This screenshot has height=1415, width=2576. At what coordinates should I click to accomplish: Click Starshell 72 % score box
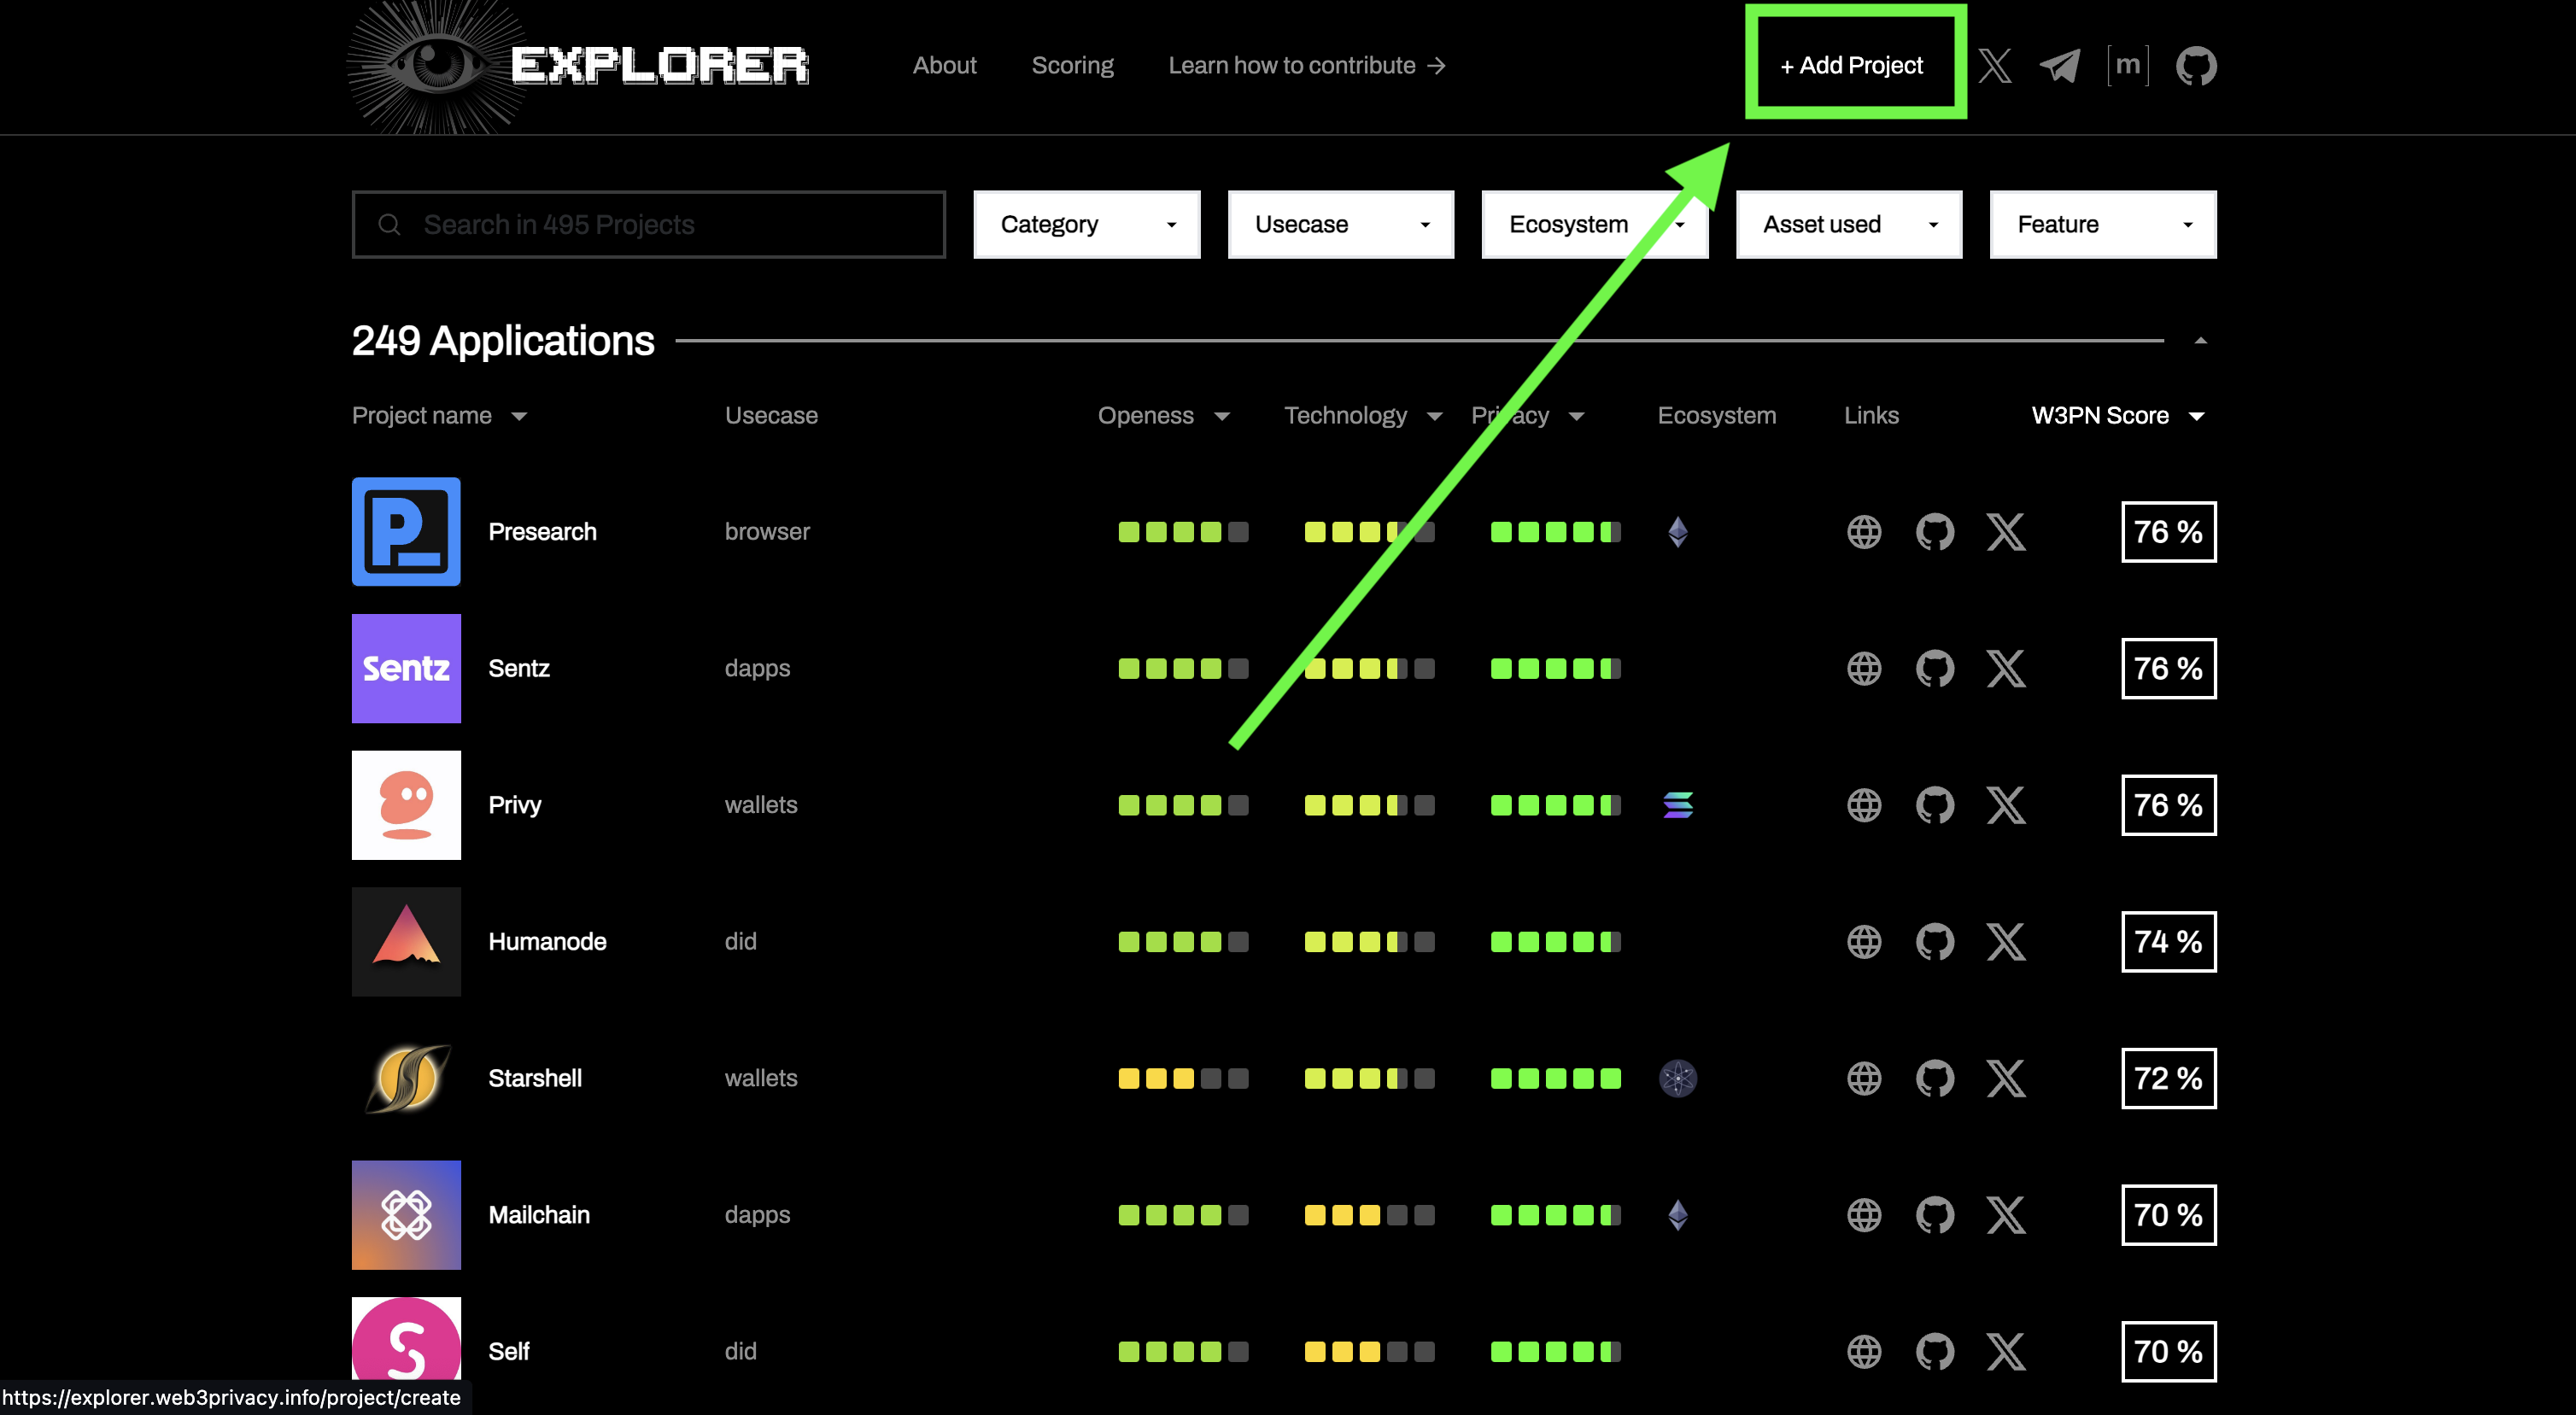tap(2168, 1078)
